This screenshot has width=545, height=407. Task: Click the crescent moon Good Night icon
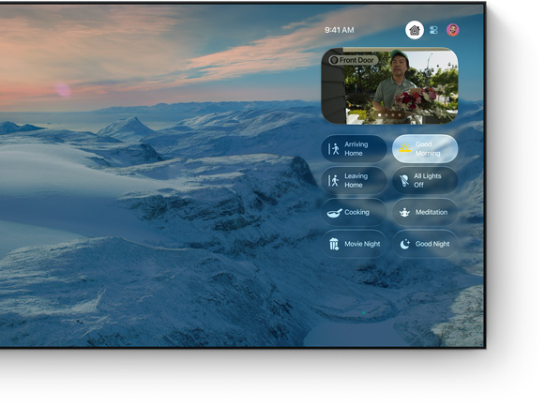click(x=404, y=244)
